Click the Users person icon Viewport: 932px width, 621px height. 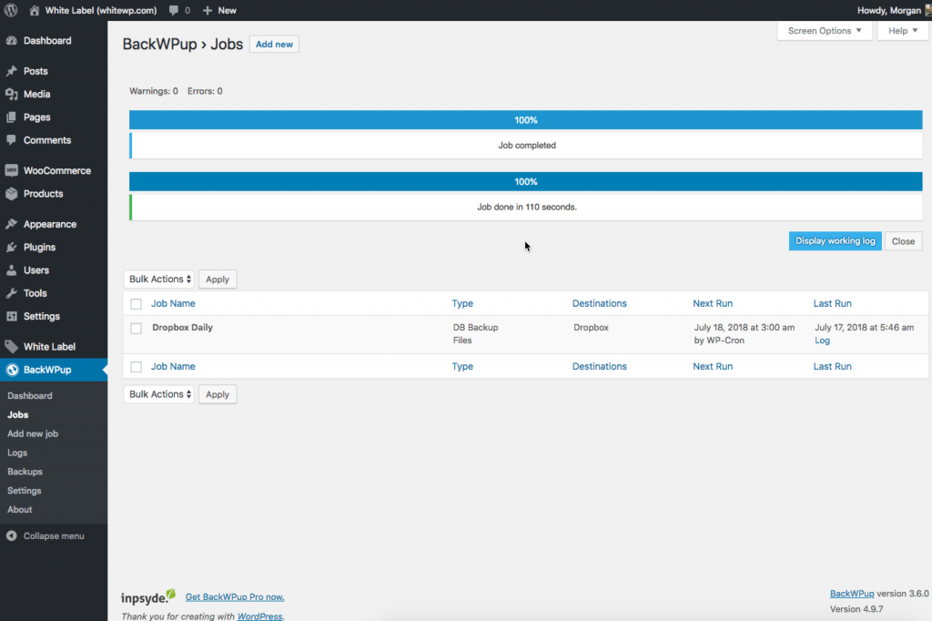click(11, 270)
